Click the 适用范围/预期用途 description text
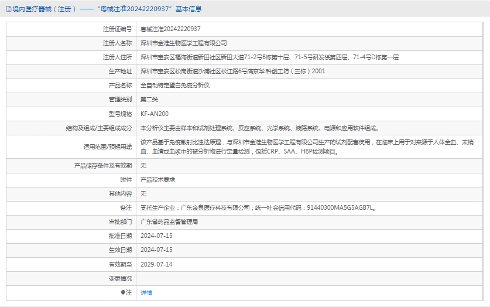Viewport: 490px width, 307px height. point(310,146)
